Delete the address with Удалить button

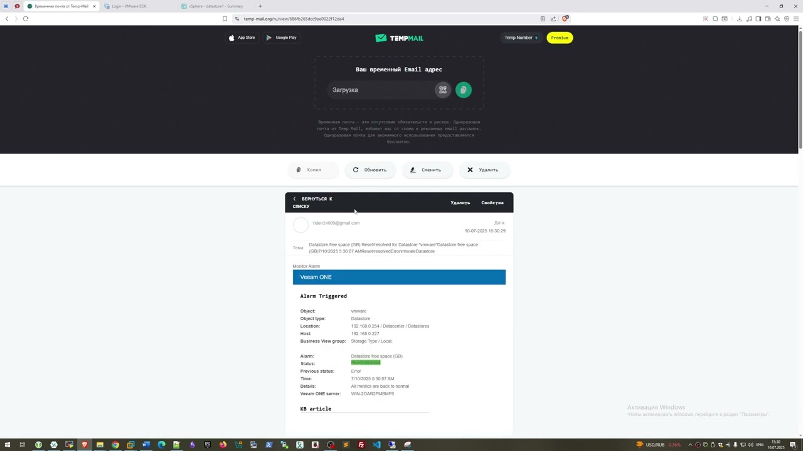(484, 170)
